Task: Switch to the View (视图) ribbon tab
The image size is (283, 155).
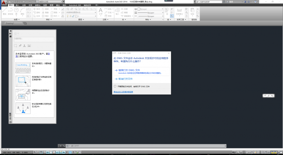Action: (x=45, y=5)
